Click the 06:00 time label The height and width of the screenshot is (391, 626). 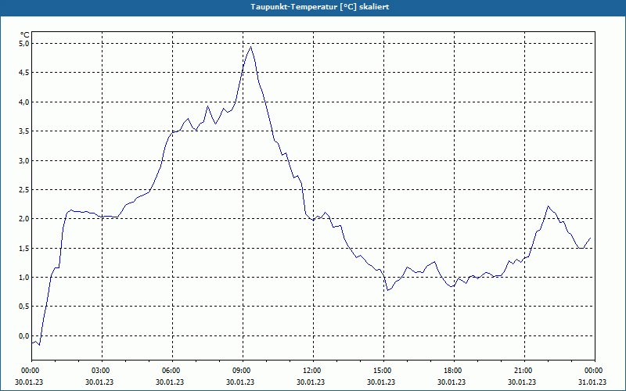click(172, 371)
